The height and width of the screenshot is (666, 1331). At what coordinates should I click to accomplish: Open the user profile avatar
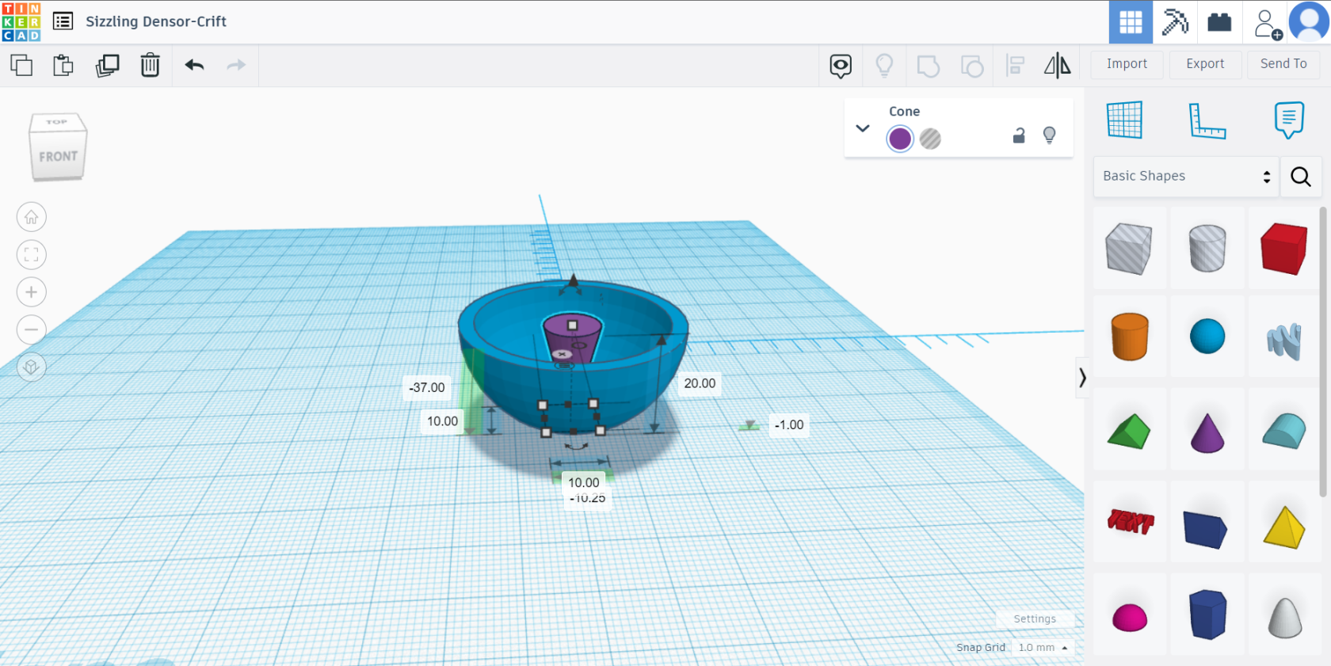point(1309,21)
